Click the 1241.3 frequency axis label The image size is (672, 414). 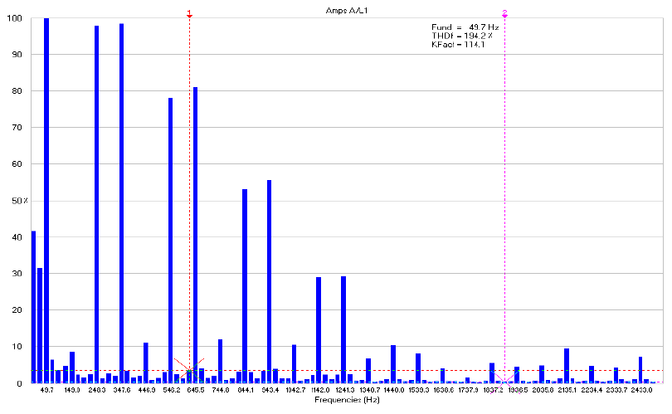coord(343,389)
